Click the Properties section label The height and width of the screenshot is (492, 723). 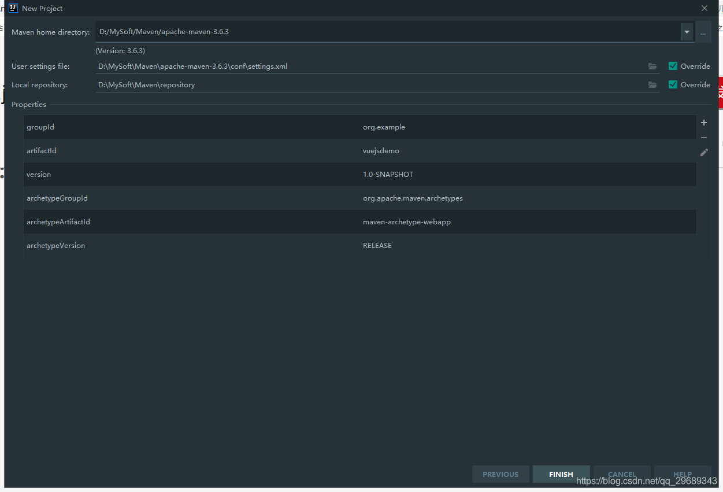click(29, 105)
